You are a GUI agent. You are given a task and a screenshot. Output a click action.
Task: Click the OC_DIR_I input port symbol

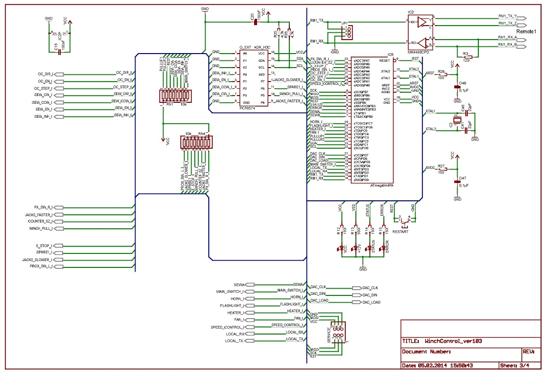click(x=59, y=74)
